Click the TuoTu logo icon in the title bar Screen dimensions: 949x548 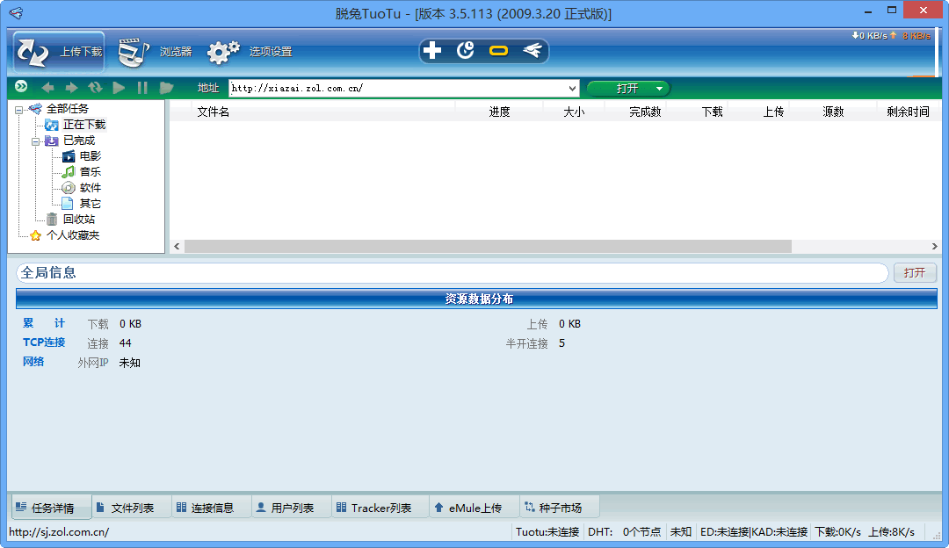click(x=17, y=12)
